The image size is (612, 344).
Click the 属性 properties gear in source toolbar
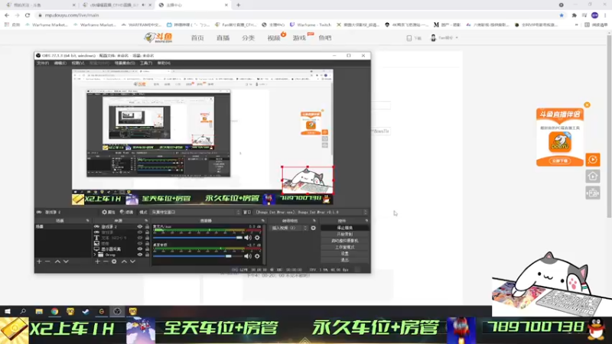pos(109,213)
